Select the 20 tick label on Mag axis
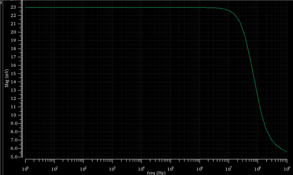Image resolution: width=293 pixels, height=175 pixels. tap(13, 32)
